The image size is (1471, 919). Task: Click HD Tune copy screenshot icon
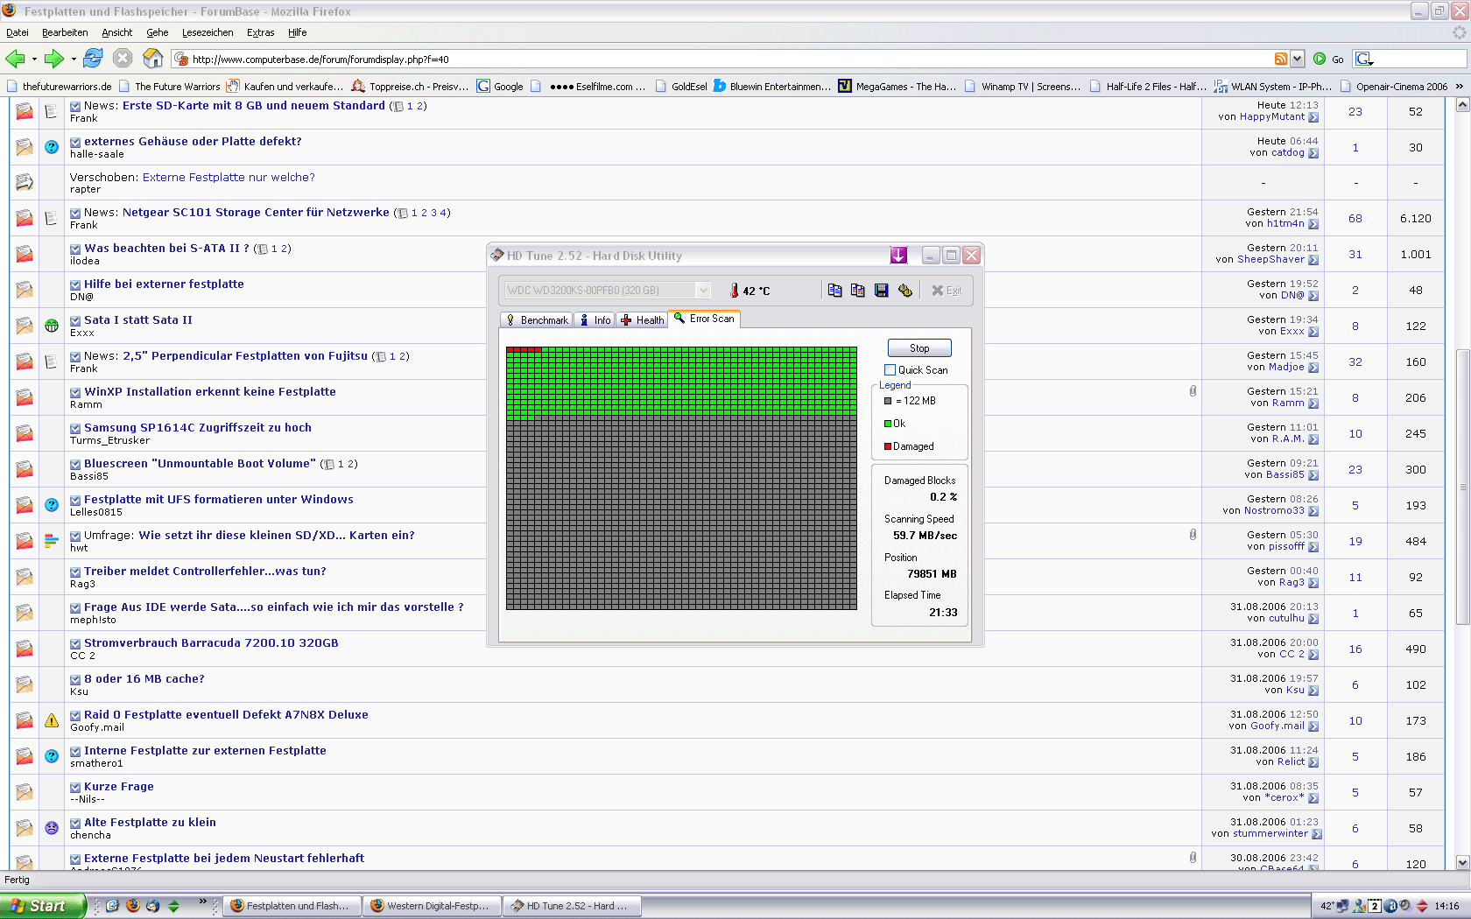coord(857,291)
